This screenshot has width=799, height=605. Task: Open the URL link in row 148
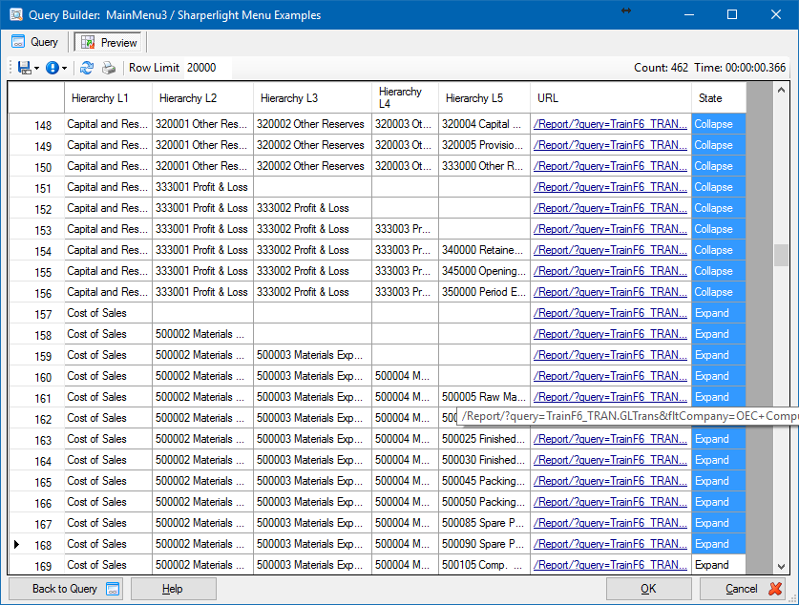click(610, 124)
